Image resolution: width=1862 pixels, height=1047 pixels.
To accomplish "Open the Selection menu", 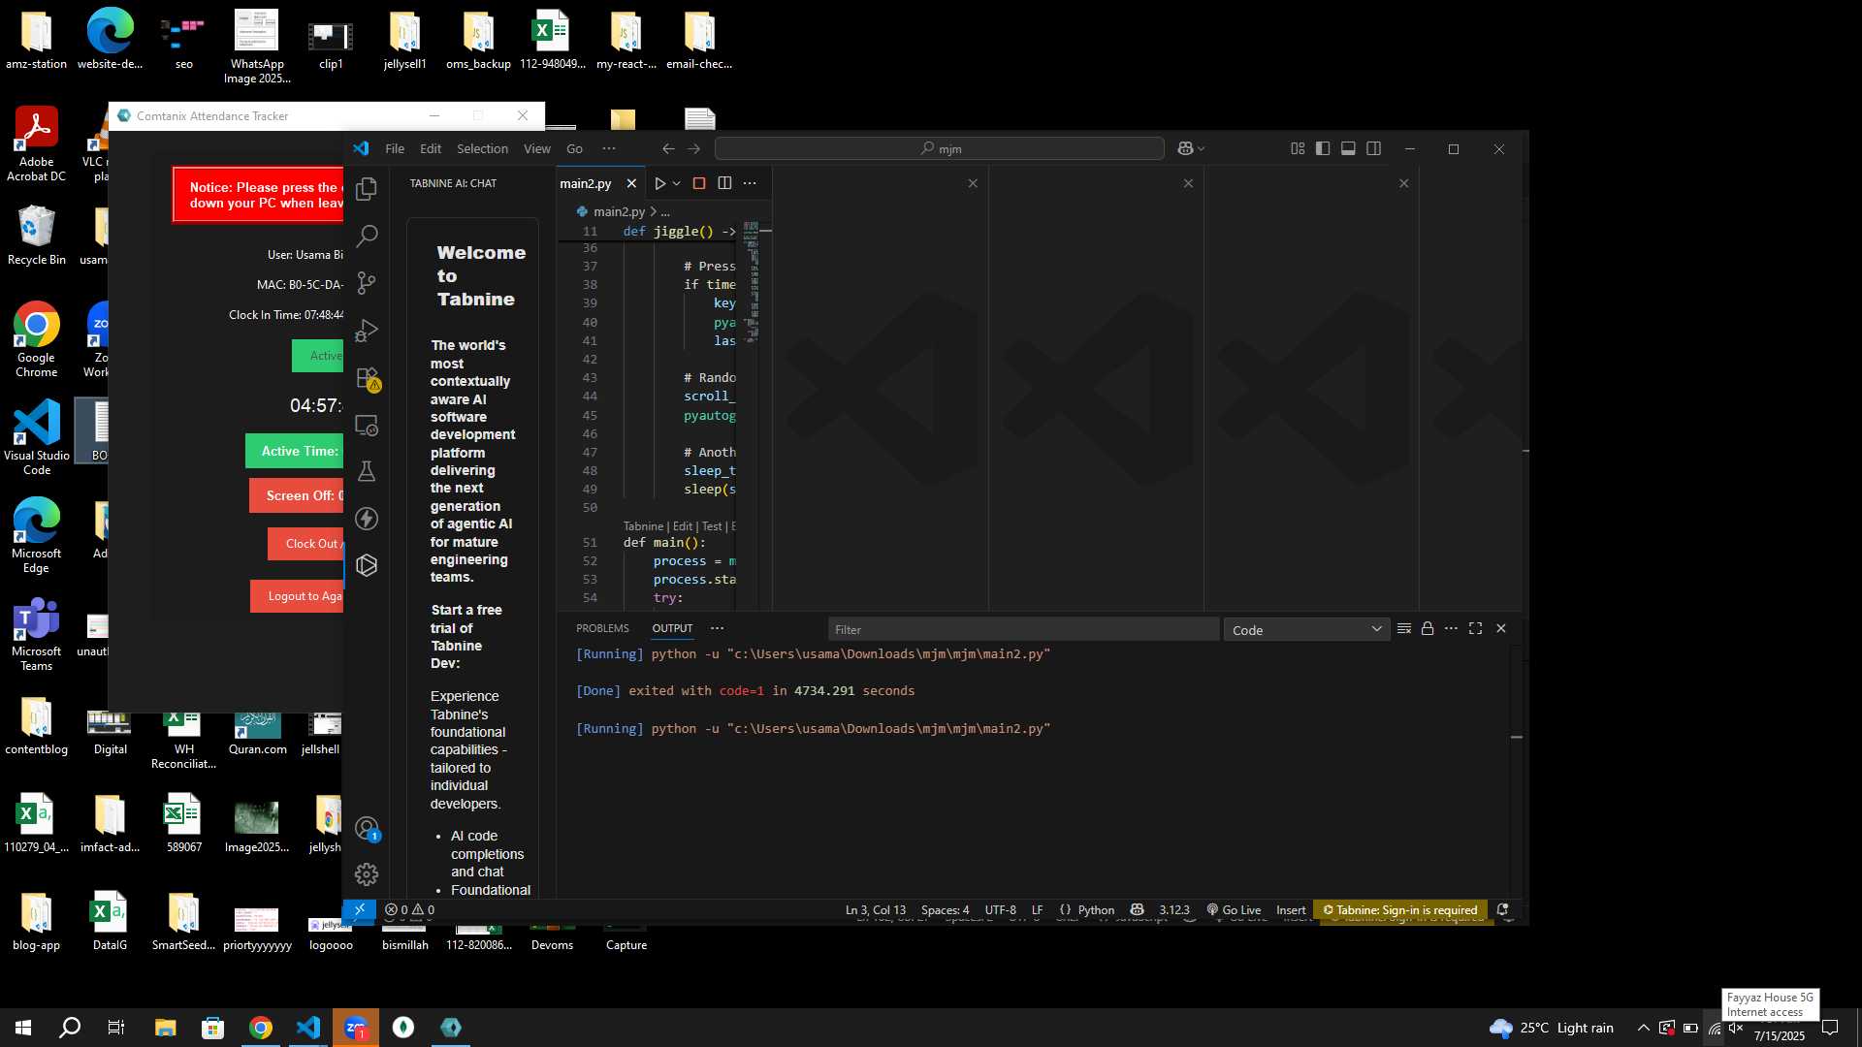I will [482, 148].
